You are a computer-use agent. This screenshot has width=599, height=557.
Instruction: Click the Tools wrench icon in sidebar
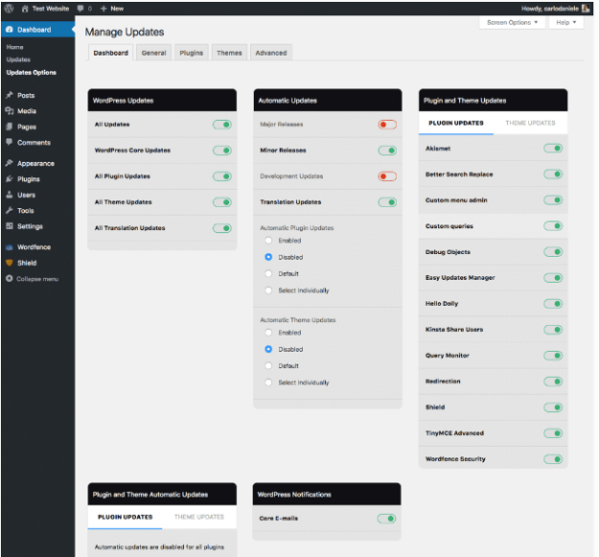[x=10, y=210]
